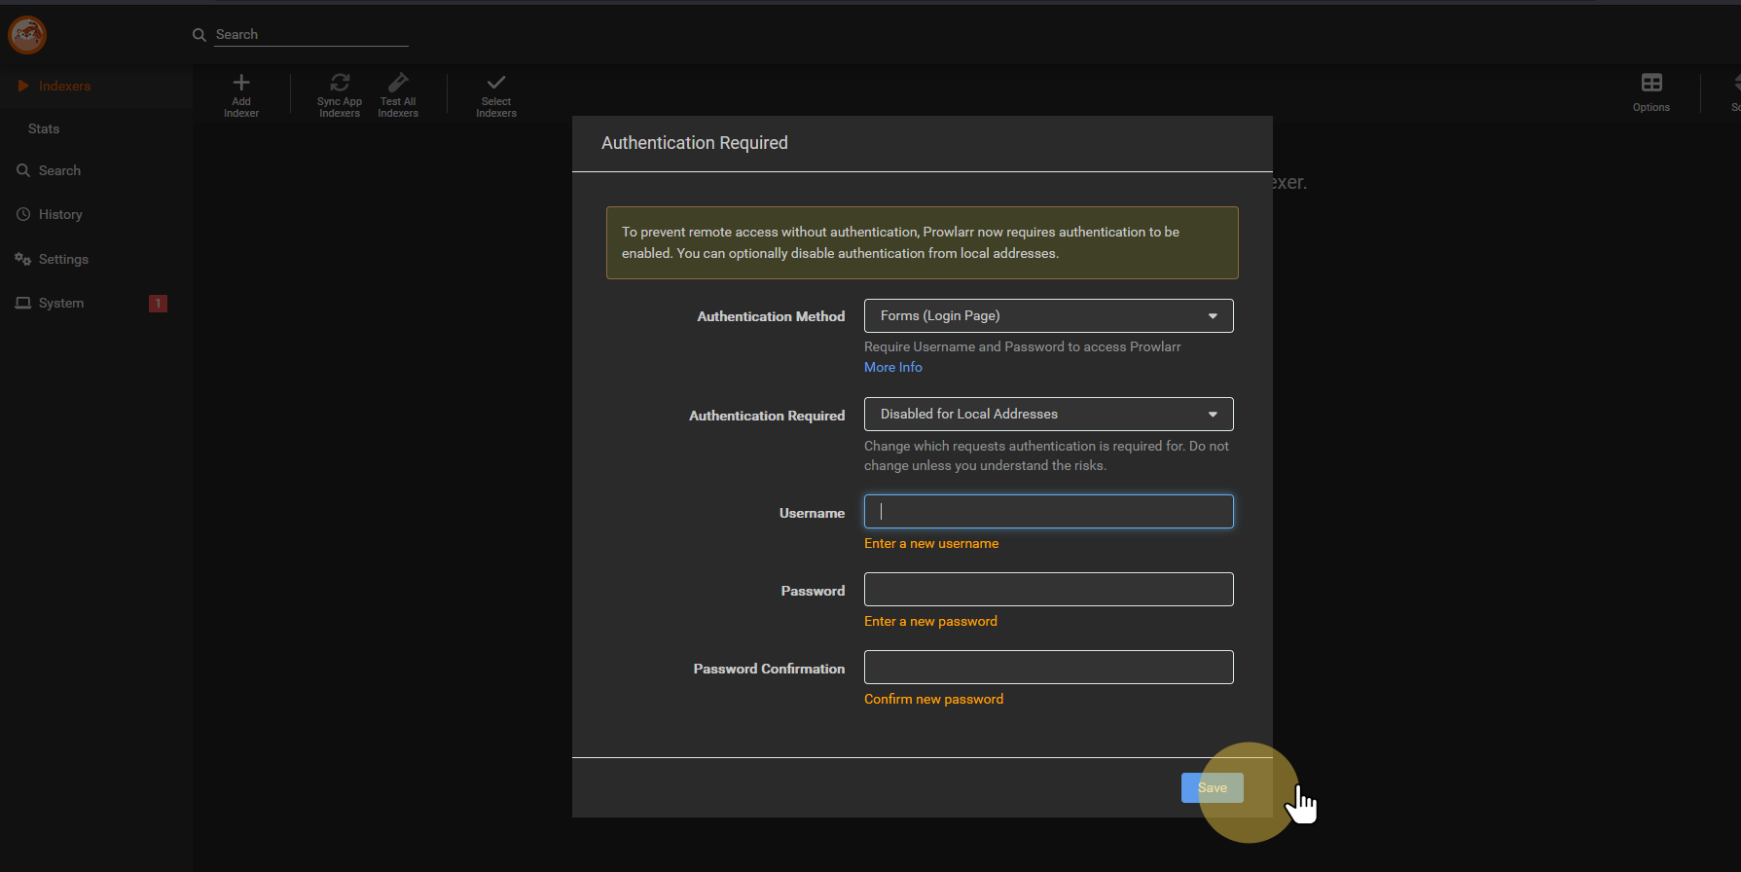Click the System laptop icon
The width and height of the screenshot is (1741, 872).
point(23,303)
